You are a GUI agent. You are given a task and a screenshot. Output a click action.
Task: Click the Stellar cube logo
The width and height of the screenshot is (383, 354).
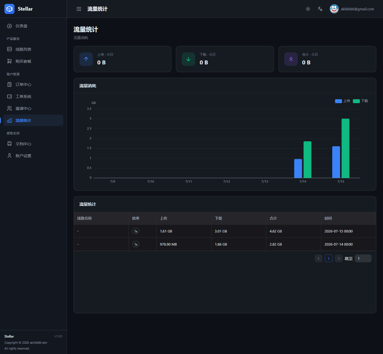point(9,9)
